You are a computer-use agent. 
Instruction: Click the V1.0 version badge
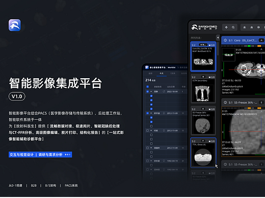(17, 96)
